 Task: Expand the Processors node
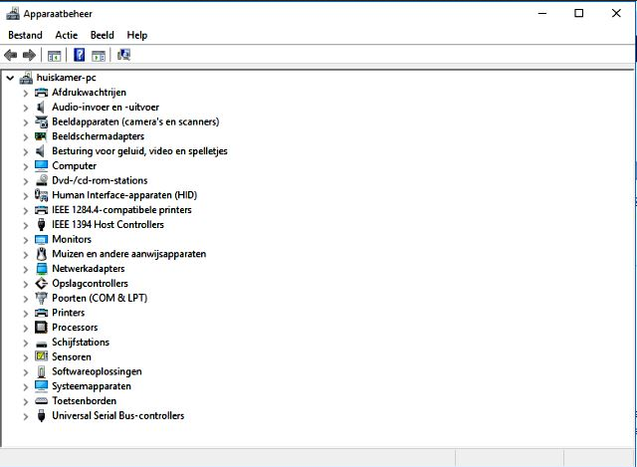coord(26,328)
